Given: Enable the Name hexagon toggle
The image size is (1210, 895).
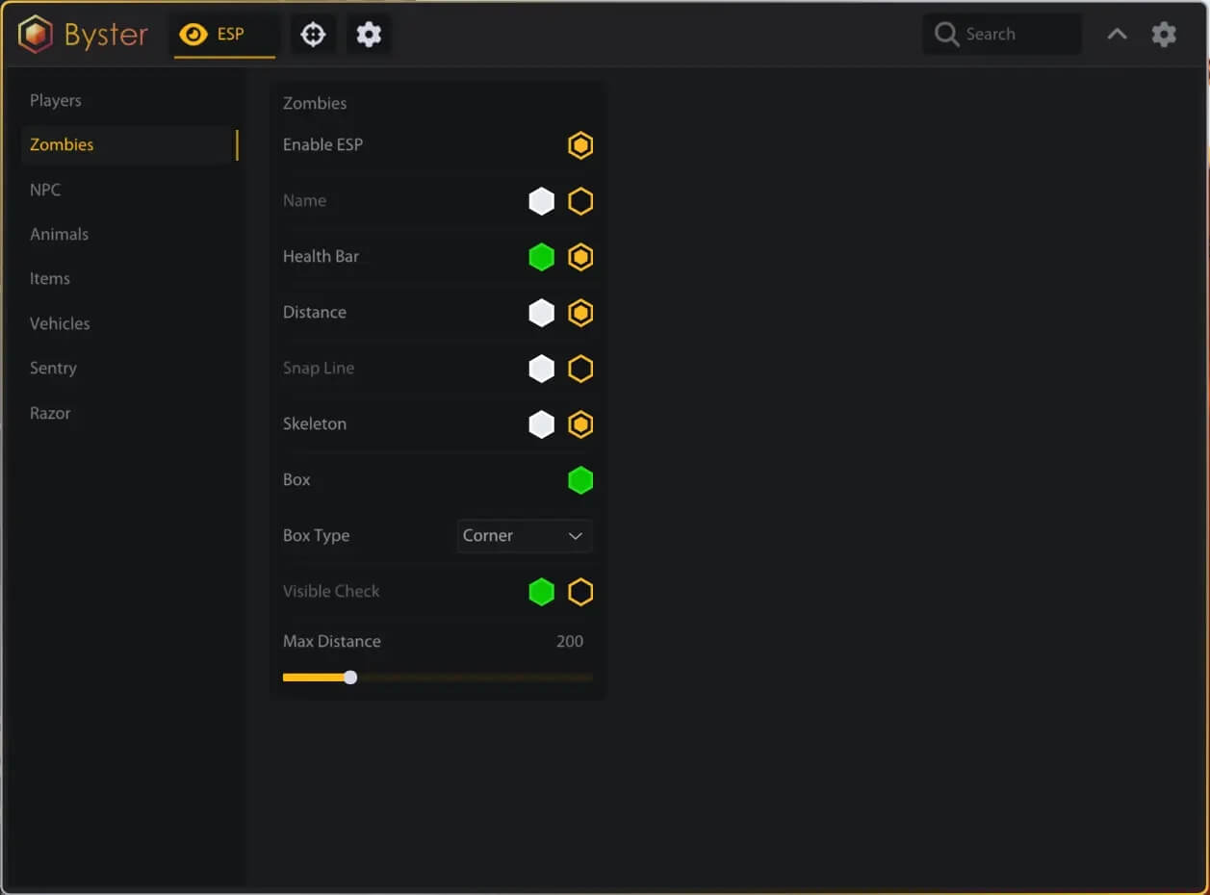Looking at the screenshot, I should [x=579, y=201].
